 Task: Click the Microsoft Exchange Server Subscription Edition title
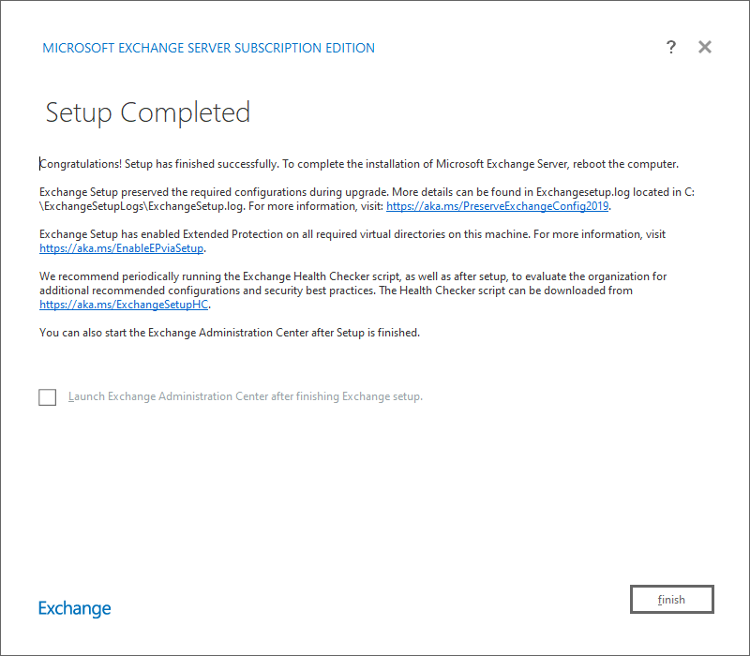pos(208,48)
